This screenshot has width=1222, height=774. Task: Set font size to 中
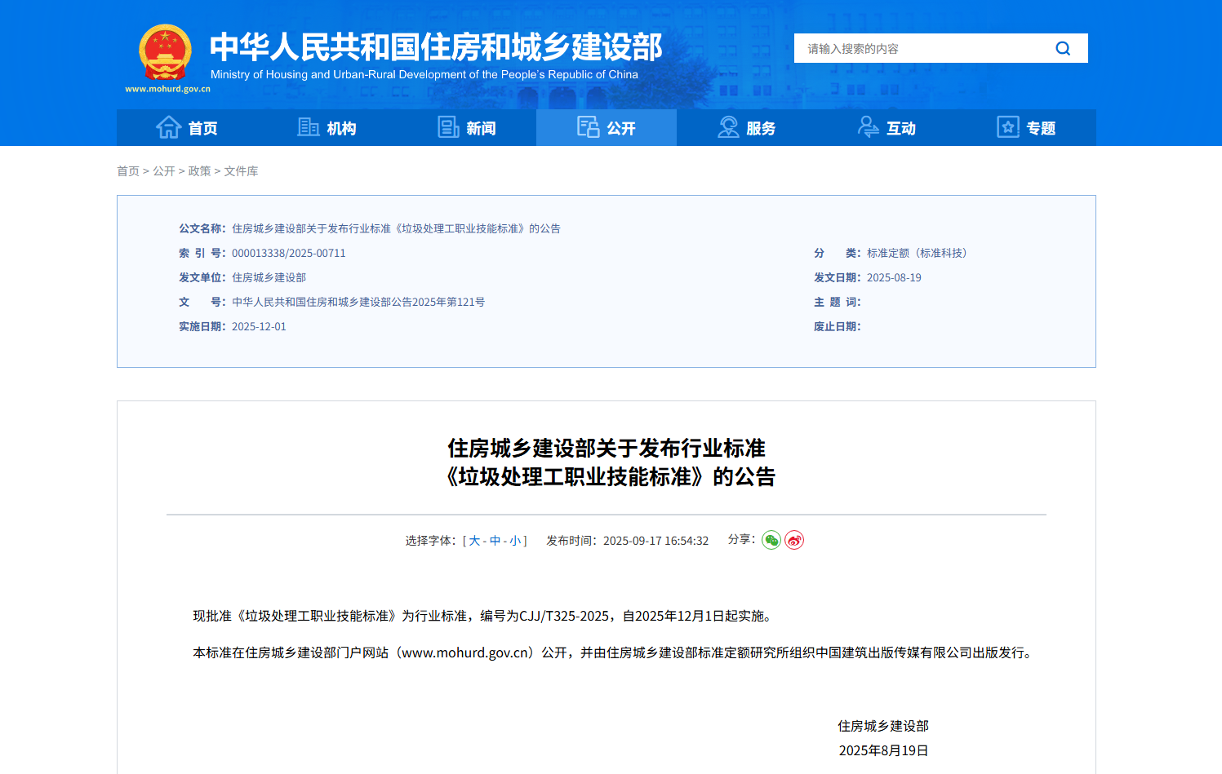coord(495,541)
